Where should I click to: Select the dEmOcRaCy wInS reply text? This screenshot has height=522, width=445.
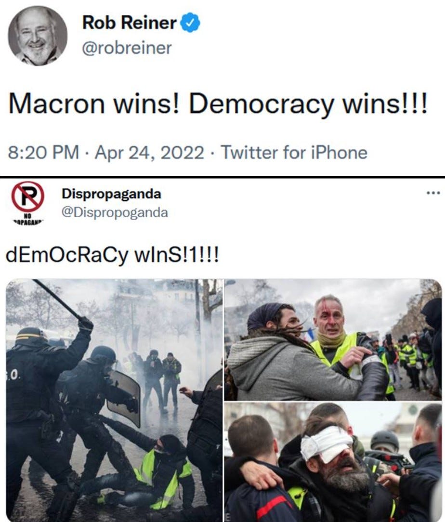click(113, 256)
